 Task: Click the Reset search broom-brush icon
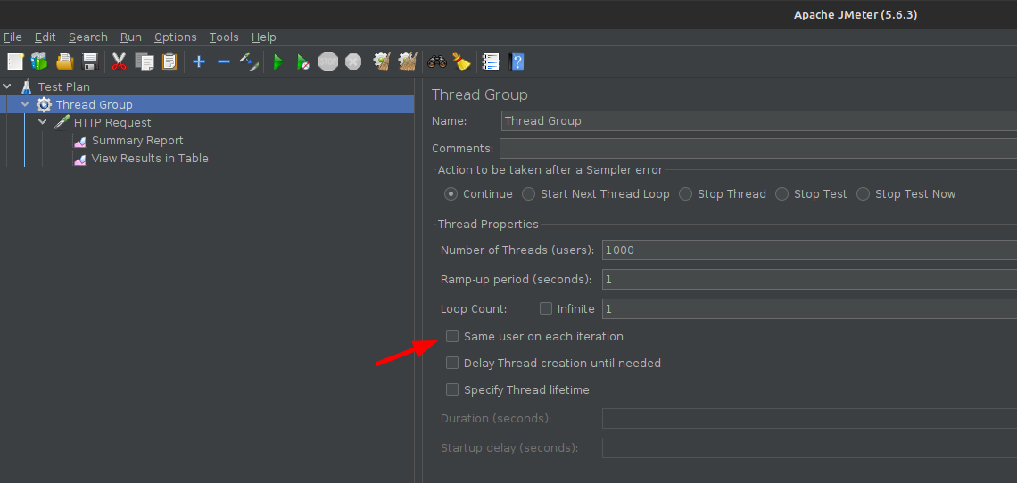(x=461, y=61)
